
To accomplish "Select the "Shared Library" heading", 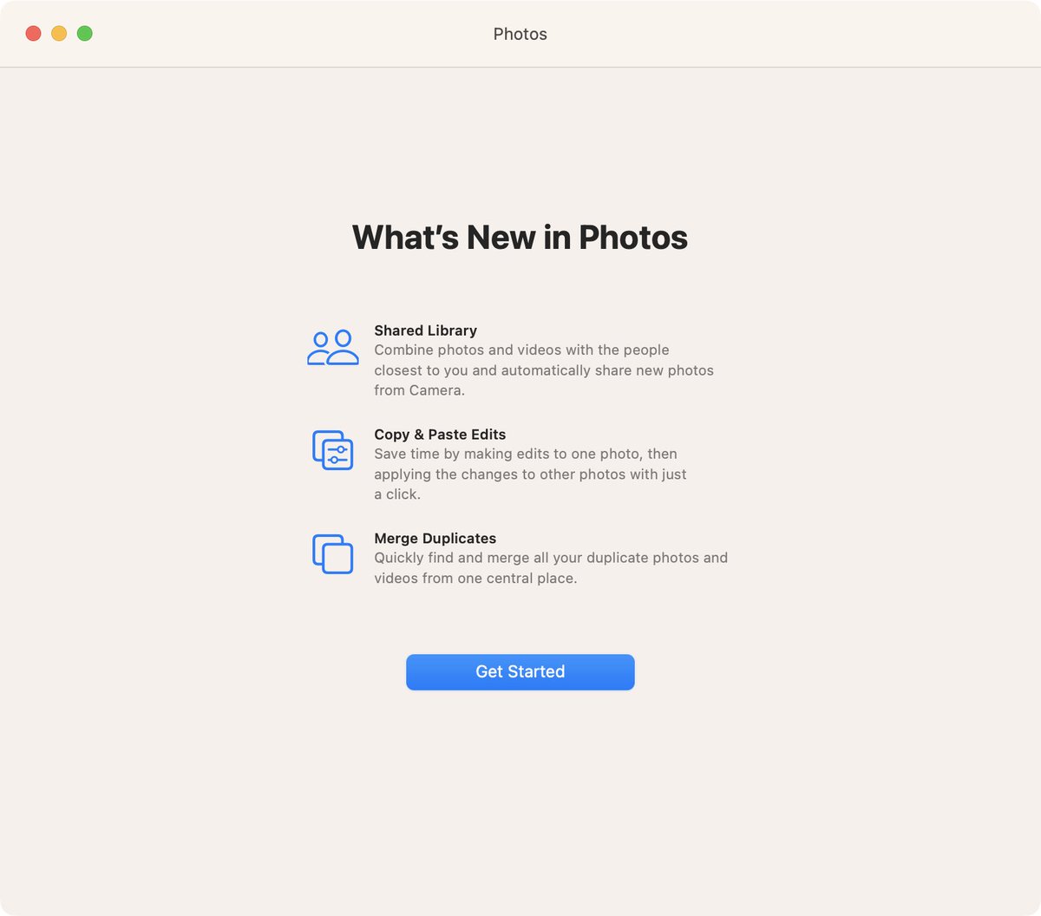I will [426, 330].
